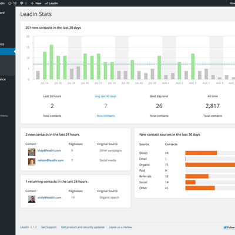
Task: Click the 'All time' label
Action: tap(213, 96)
